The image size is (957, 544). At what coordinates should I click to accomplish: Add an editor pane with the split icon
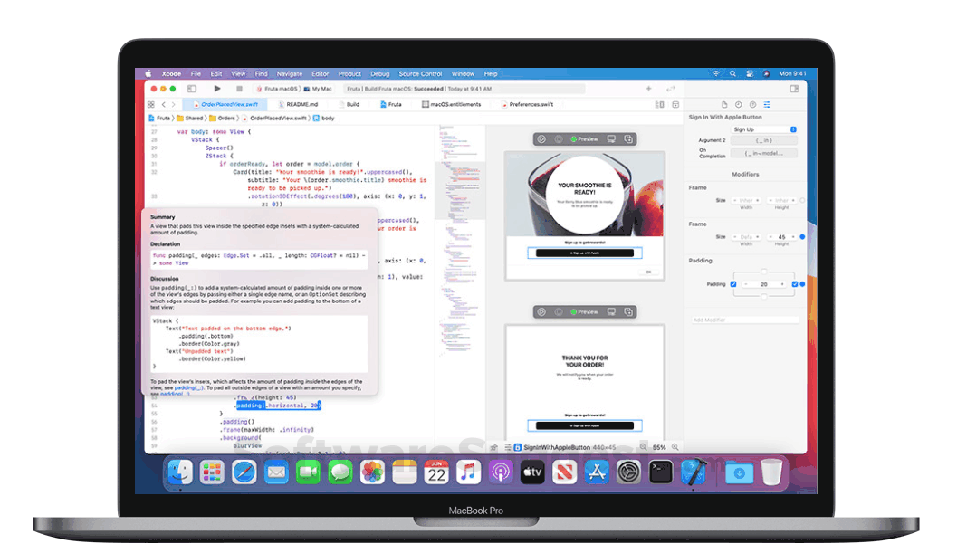pyautogui.click(x=675, y=104)
